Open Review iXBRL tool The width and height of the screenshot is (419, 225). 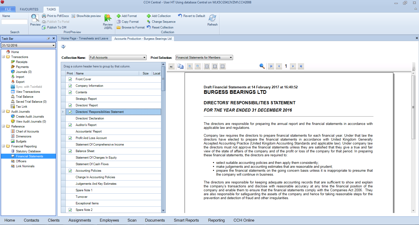[x=108, y=18]
